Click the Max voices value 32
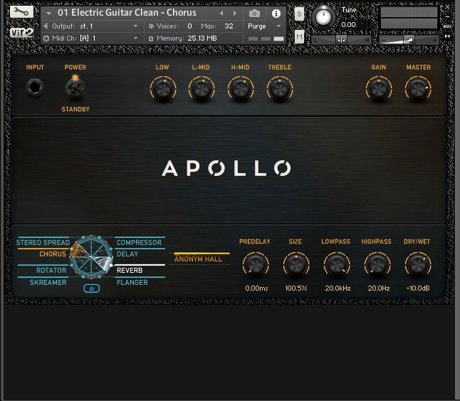This screenshot has height=401, width=460. pyautogui.click(x=229, y=26)
